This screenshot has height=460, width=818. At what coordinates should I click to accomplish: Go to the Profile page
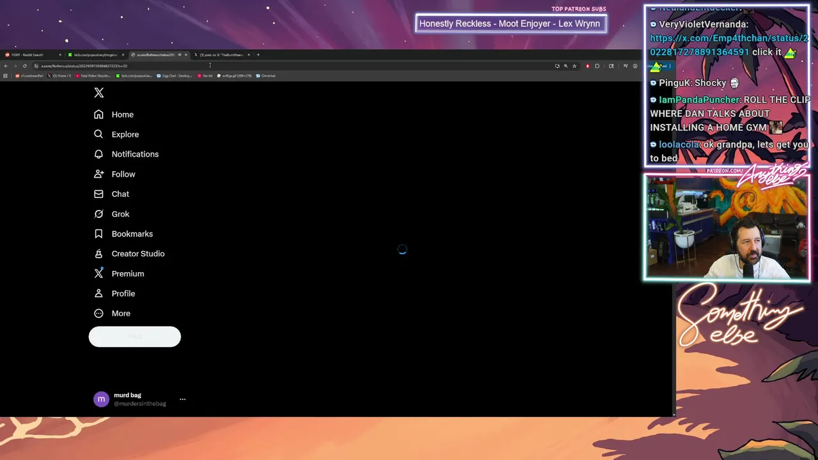[x=114, y=293]
